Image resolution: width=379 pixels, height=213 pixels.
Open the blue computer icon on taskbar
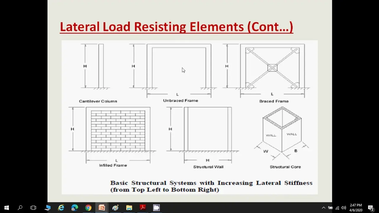pyautogui.click(x=48, y=208)
